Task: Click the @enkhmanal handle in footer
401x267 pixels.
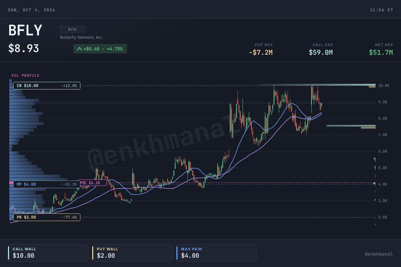Action: click(x=379, y=254)
